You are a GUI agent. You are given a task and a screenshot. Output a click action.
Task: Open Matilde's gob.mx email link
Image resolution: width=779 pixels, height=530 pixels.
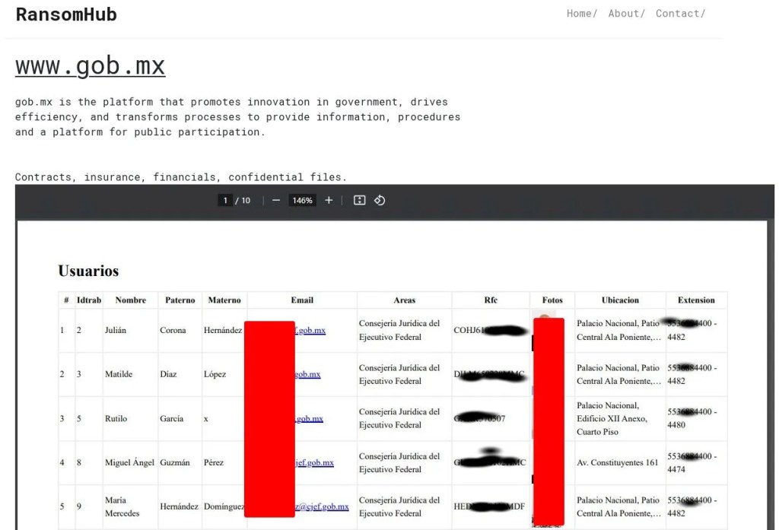coord(307,374)
